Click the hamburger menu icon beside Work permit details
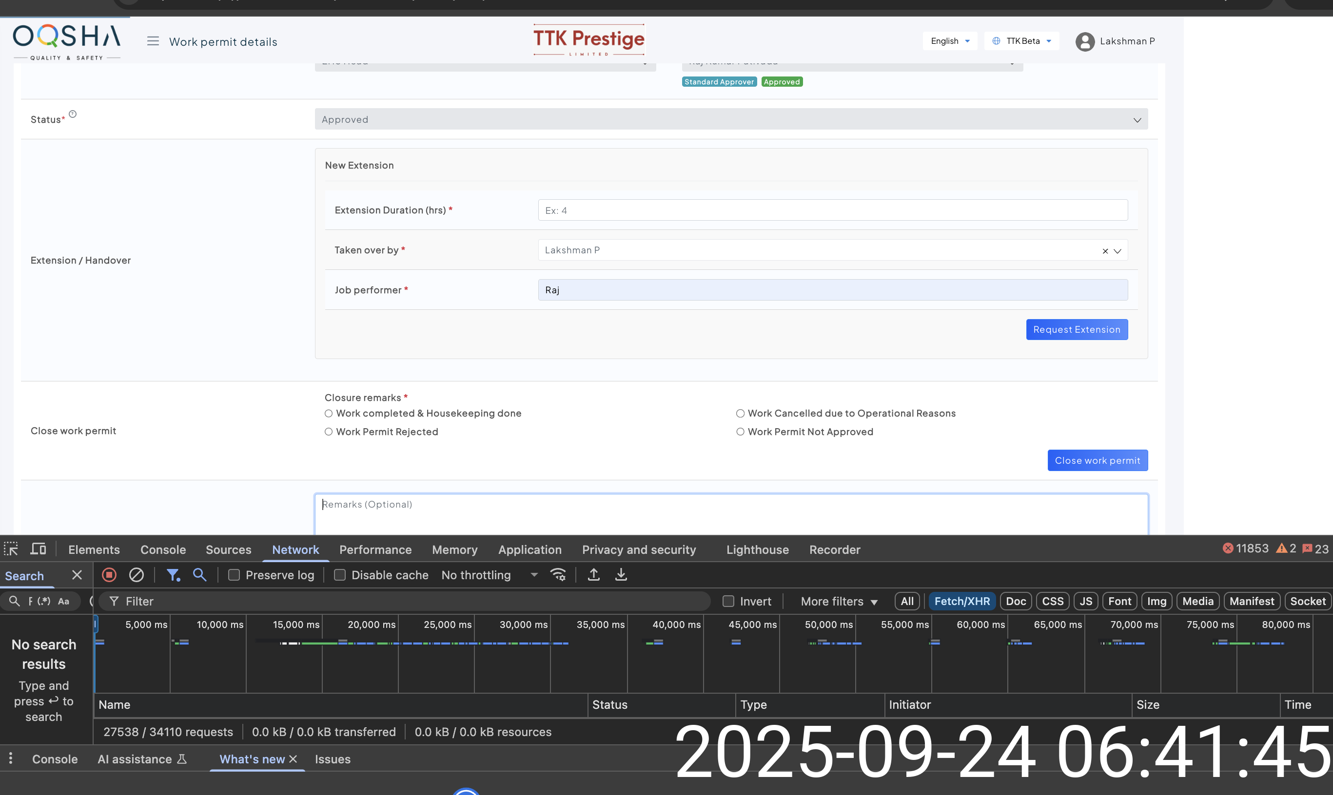The height and width of the screenshot is (795, 1333). pyautogui.click(x=153, y=41)
